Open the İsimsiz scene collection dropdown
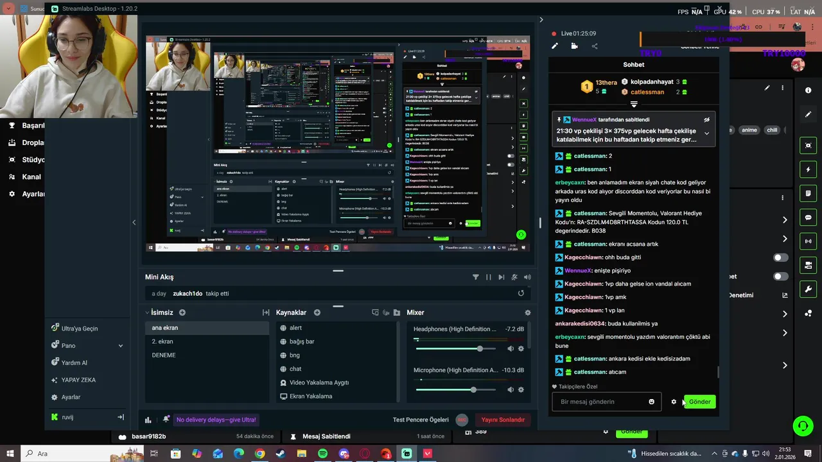The height and width of the screenshot is (462, 822). (147, 312)
